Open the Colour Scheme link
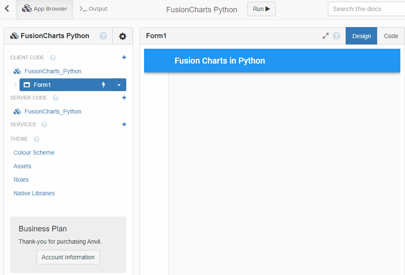405x275 pixels. point(34,153)
